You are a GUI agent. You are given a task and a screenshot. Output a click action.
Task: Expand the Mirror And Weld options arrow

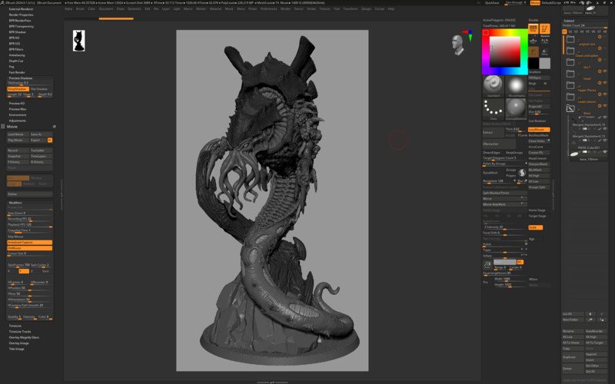(x=522, y=204)
